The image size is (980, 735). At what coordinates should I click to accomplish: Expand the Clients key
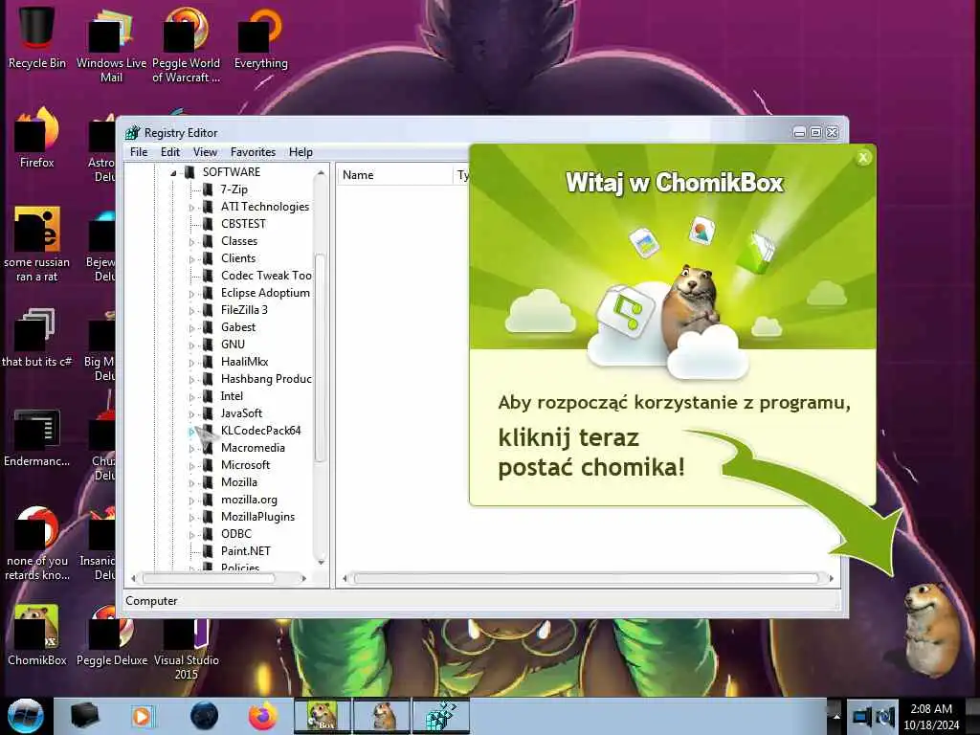191,258
